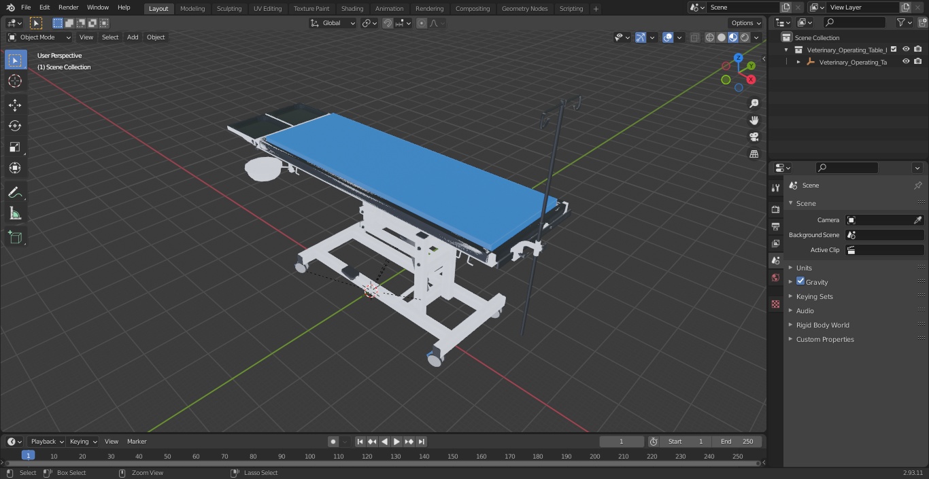Viewport: 929px width, 479px height.
Task: Select the Cursor tool in the toolbar
Action: point(15,81)
